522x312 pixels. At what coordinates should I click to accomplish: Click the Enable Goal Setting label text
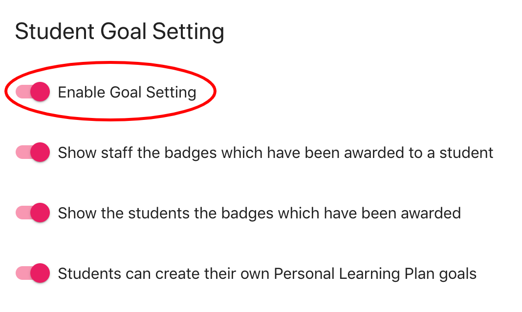coord(127,92)
